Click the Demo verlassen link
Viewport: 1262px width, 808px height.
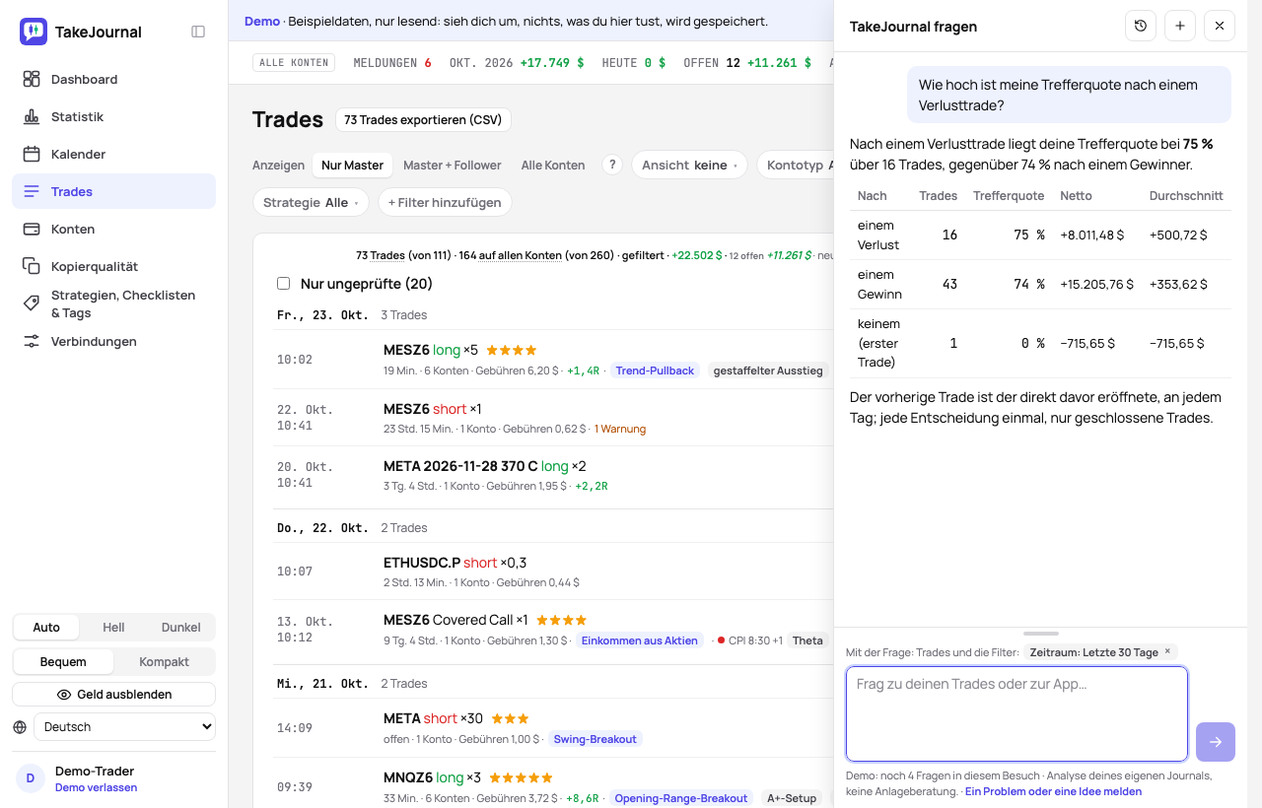coord(96,788)
